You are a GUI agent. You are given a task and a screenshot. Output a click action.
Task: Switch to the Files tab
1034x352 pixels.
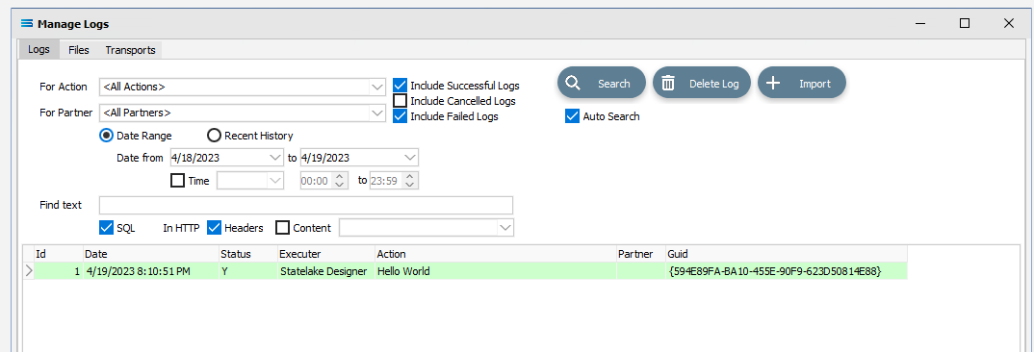tap(79, 50)
